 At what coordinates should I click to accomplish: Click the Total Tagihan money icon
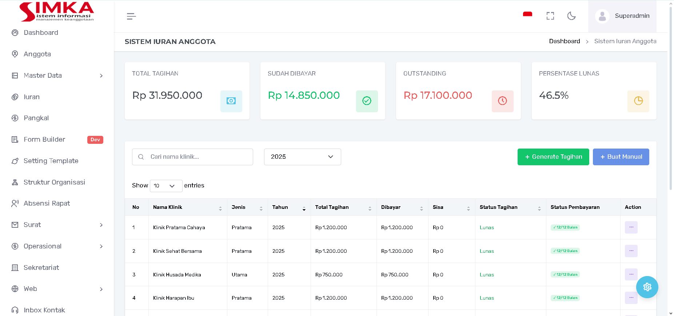pyautogui.click(x=231, y=101)
